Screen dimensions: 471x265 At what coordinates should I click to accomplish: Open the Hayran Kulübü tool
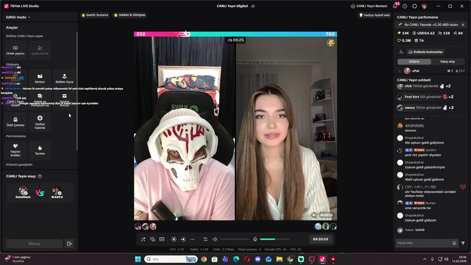click(15, 150)
